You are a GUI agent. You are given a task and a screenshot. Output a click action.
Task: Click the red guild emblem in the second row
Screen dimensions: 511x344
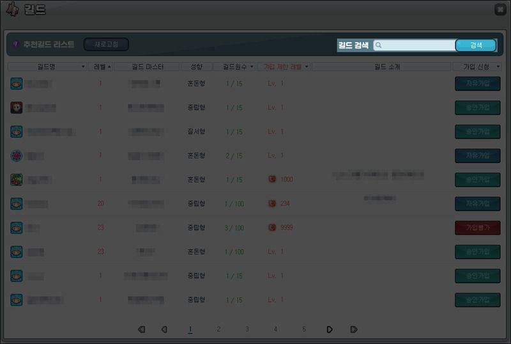point(17,107)
